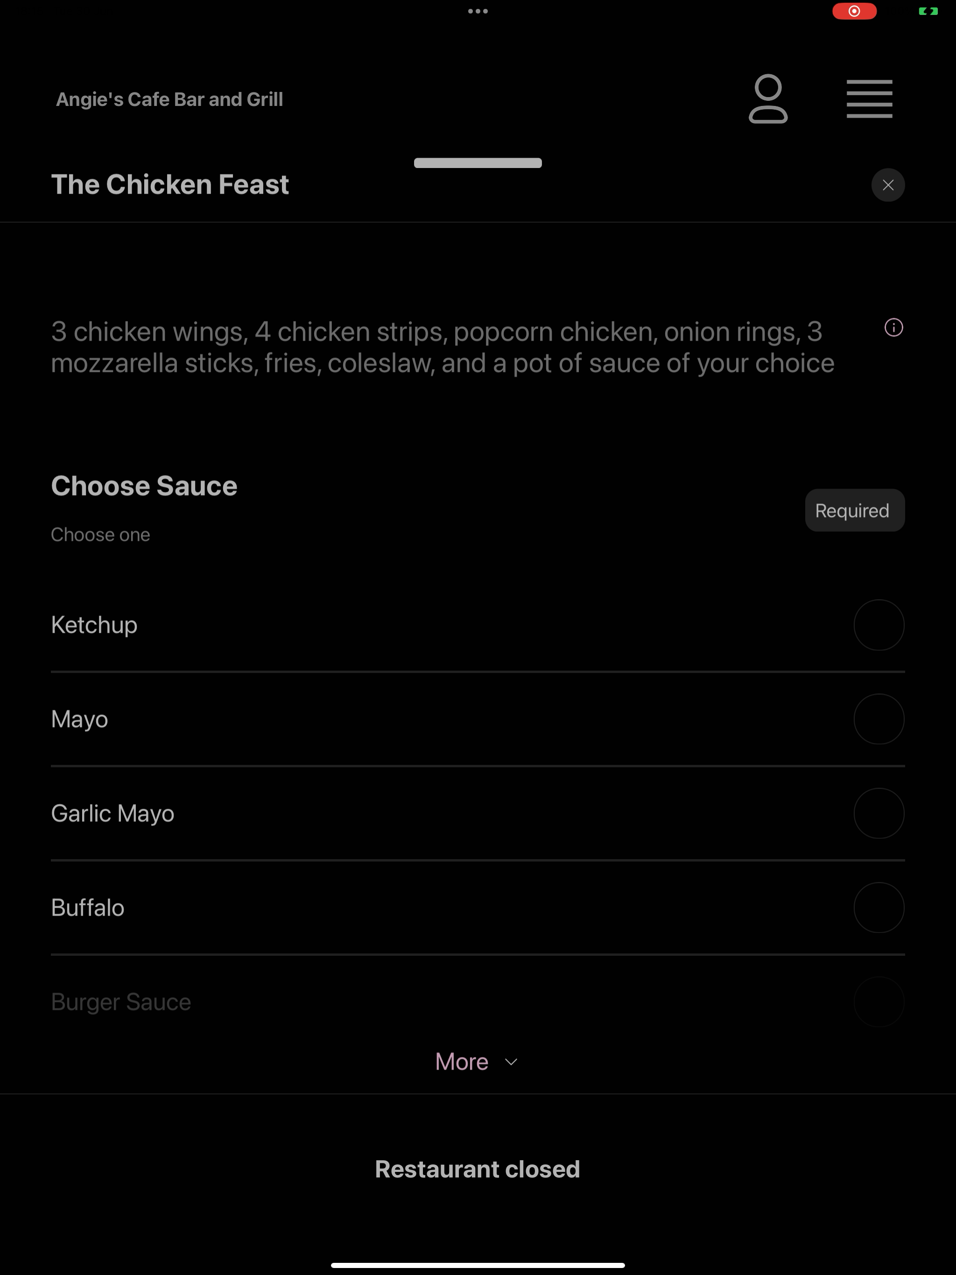Close The Chicken Feast sheet
This screenshot has height=1275, width=956.
[x=888, y=185]
